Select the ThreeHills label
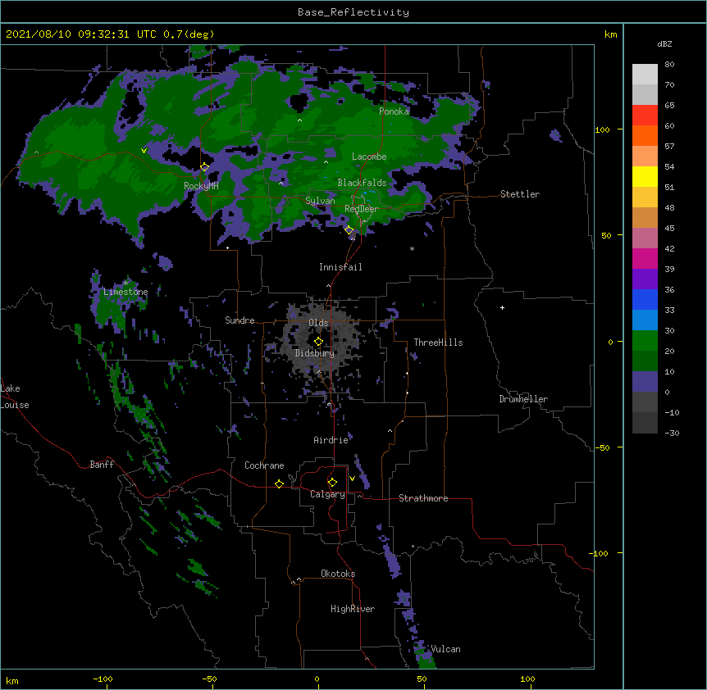Screen dimensions: 707x690 pyautogui.click(x=438, y=343)
